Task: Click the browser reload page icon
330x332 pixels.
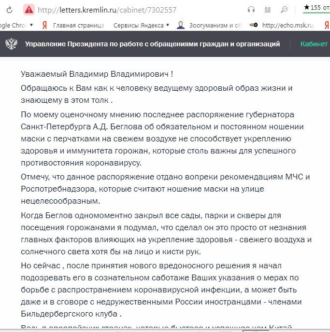Action: (x=9, y=9)
